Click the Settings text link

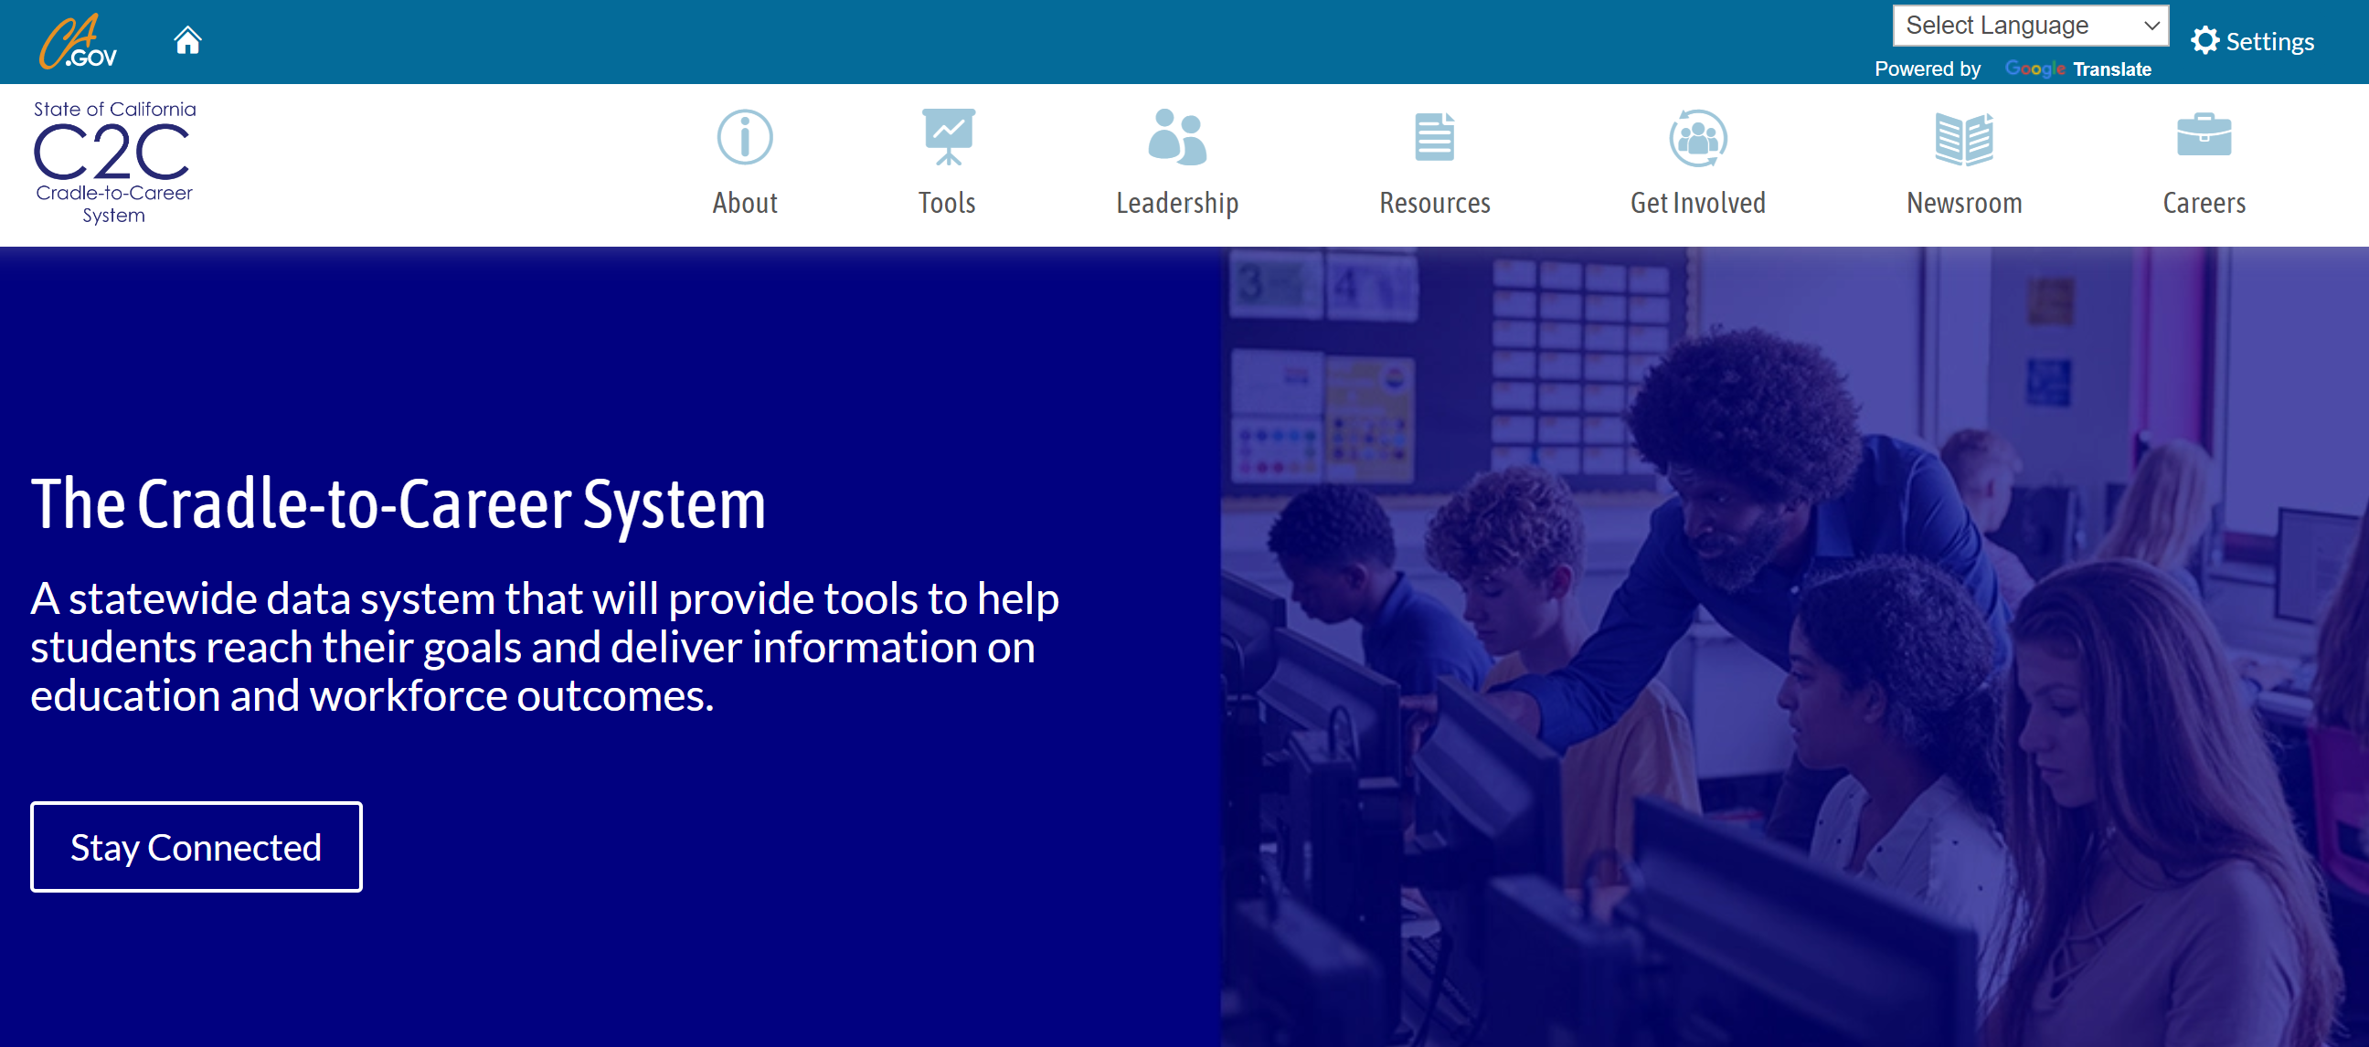pyautogui.click(x=2268, y=41)
